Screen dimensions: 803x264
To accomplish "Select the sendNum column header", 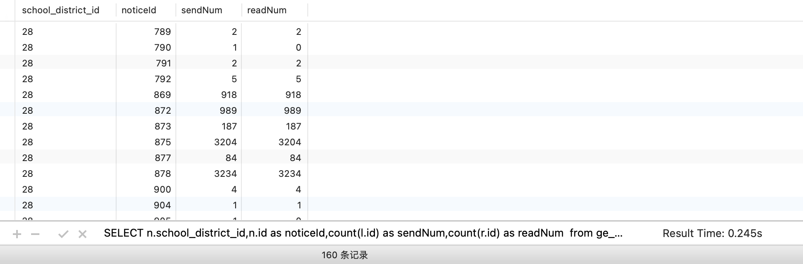I will pos(202,10).
